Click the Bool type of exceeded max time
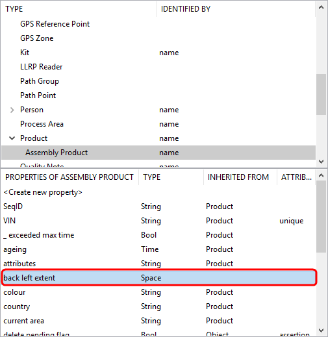This screenshot has width=328, height=337. pyautogui.click(x=149, y=235)
